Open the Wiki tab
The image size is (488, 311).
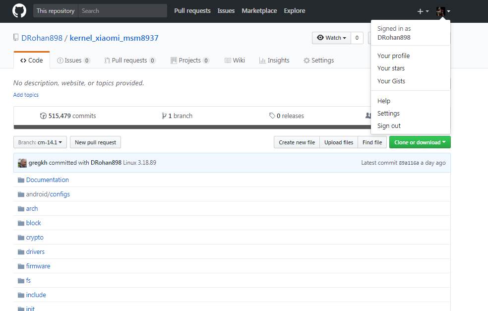[235, 61]
